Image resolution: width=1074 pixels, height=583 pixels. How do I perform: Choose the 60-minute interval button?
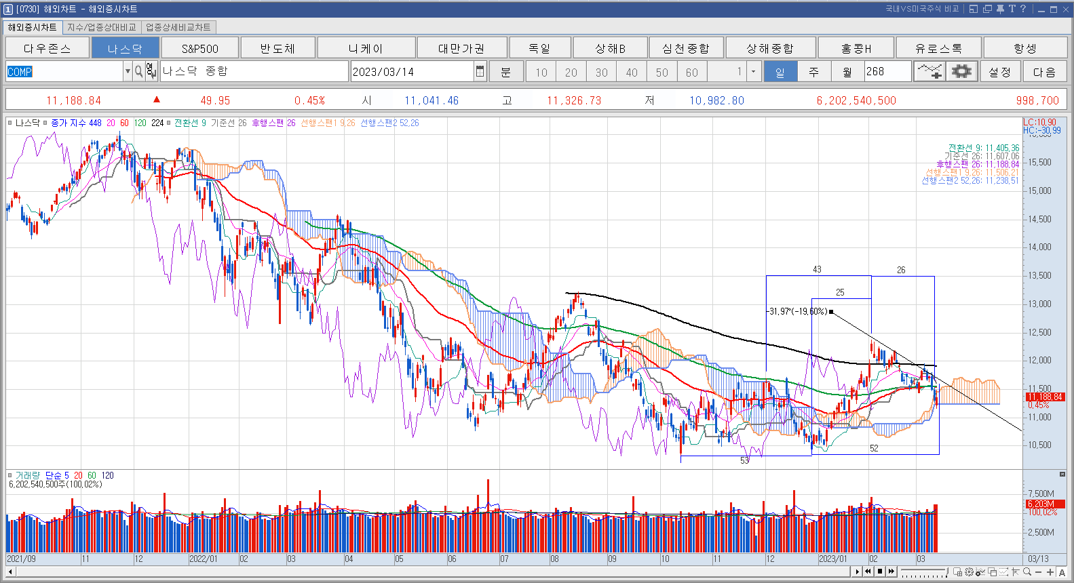pyautogui.click(x=692, y=71)
